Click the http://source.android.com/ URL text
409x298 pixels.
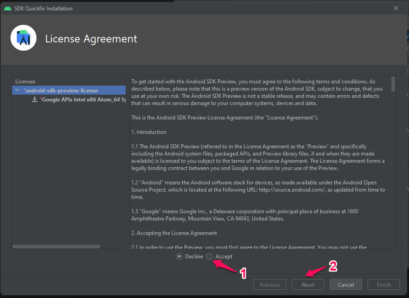point(292,190)
